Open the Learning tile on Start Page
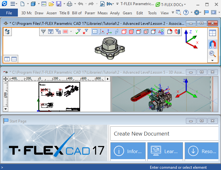Viewport: 221px width, 170px height. tap(165, 151)
